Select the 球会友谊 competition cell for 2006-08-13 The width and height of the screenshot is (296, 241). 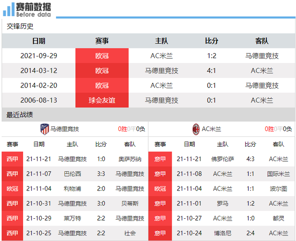pos(102,100)
